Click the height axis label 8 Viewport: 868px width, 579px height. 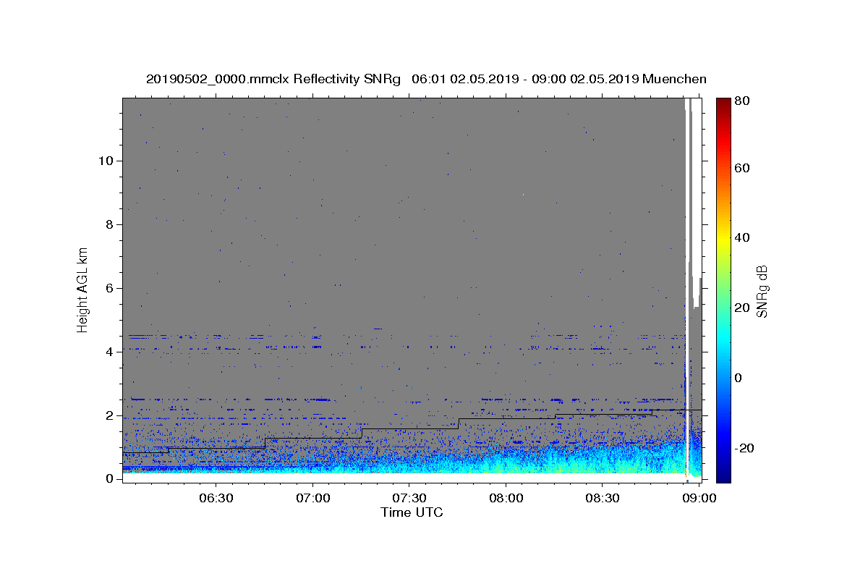click(x=110, y=224)
